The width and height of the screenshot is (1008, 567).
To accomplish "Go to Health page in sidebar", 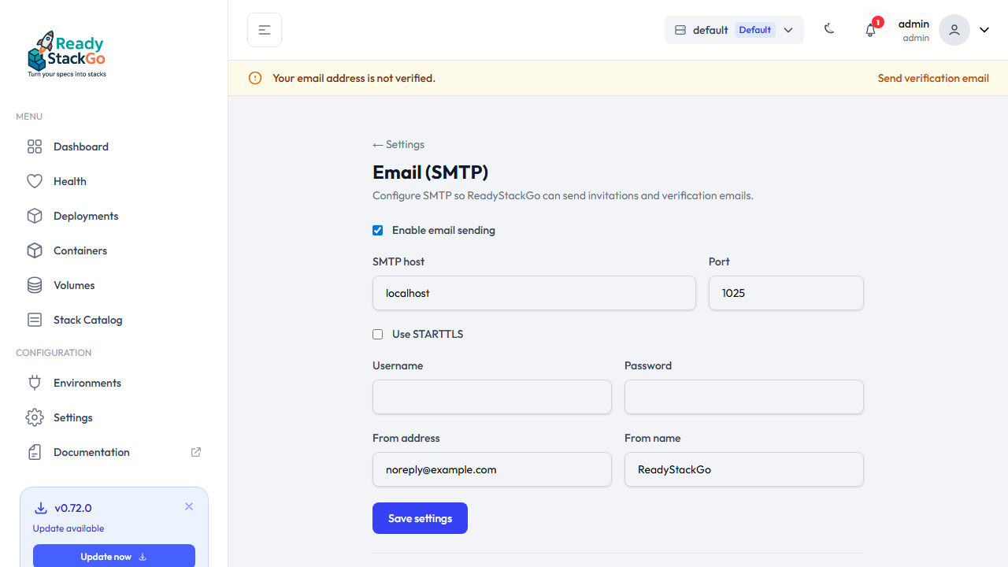I will [114, 181].
